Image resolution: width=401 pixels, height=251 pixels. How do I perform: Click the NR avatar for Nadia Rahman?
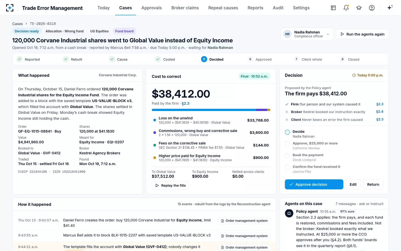[x=287, y=34]
